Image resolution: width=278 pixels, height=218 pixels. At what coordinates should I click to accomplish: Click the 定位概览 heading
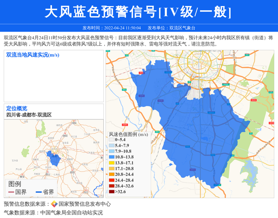click(x=17, y=108)
